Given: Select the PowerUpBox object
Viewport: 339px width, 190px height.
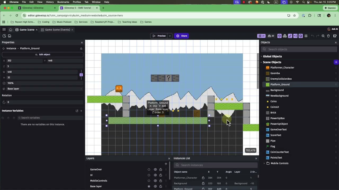Looking at the screenshot, I should pos(277,118).
